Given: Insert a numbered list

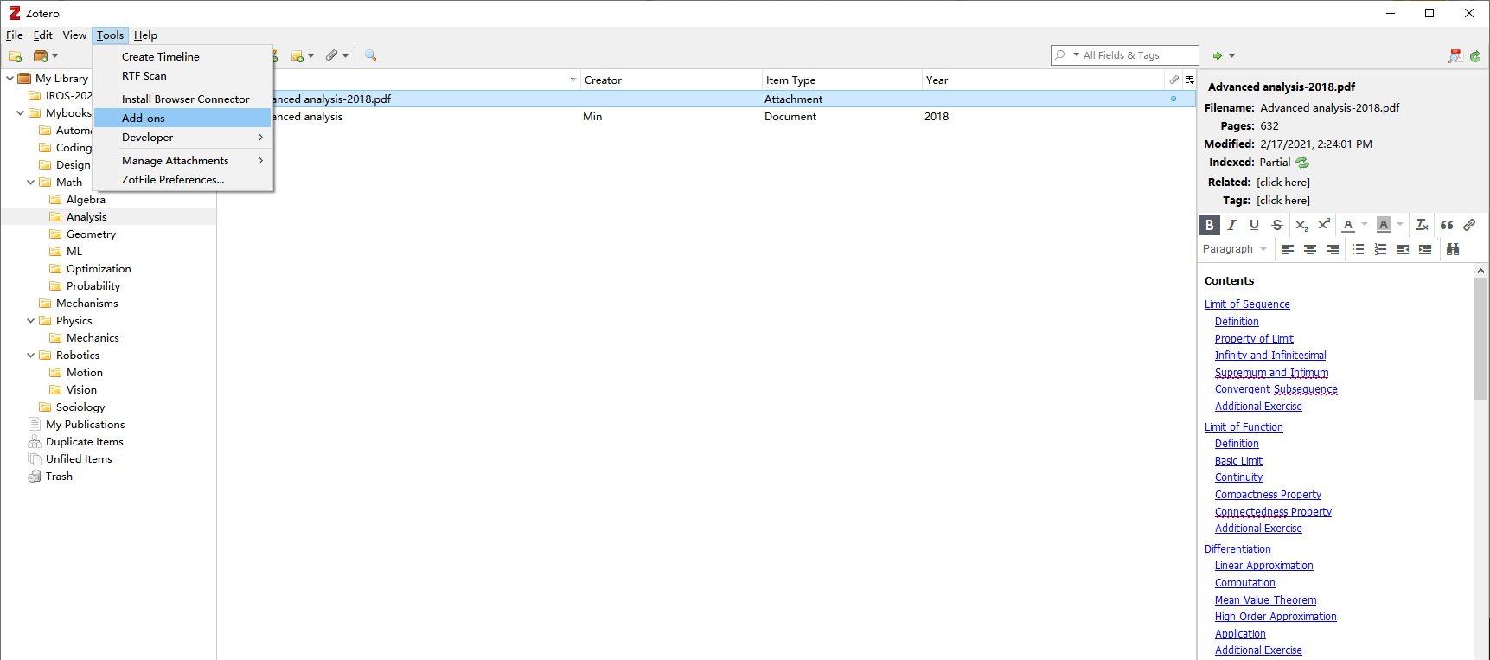Looking at the screenshot, I should 1380,249.
